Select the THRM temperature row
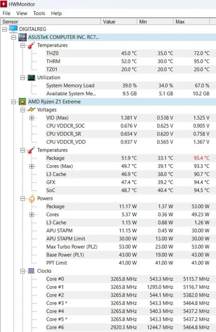Image resolution: width=216 pixels, height=332 pixels. (x=131, y=61)
